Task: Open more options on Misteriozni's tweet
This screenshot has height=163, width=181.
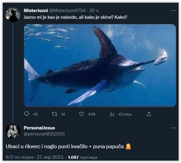Action: point(173,11)
